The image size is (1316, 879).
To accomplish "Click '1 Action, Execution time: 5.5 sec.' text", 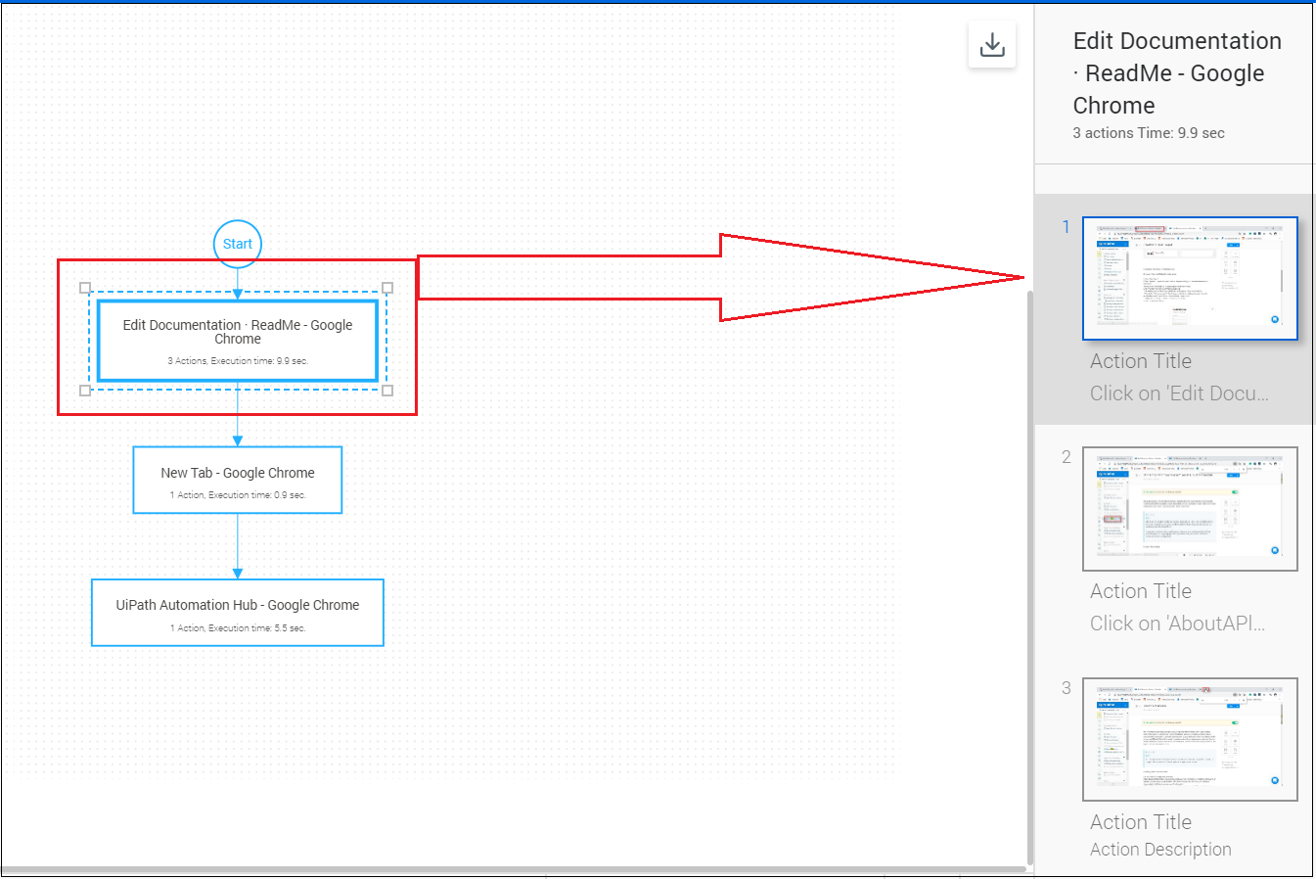I will coord(238,628).
